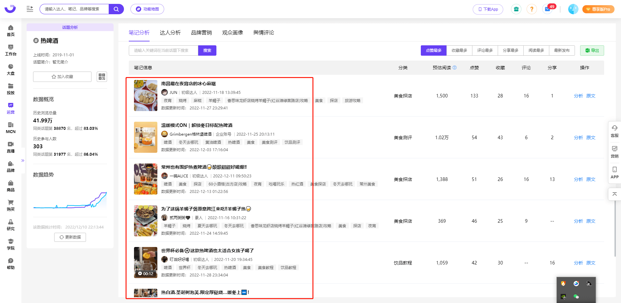Image resolution: width=621 pixels, height=303 pixels.
Task: Click the vertical page scrollbar
Action: 615,228
